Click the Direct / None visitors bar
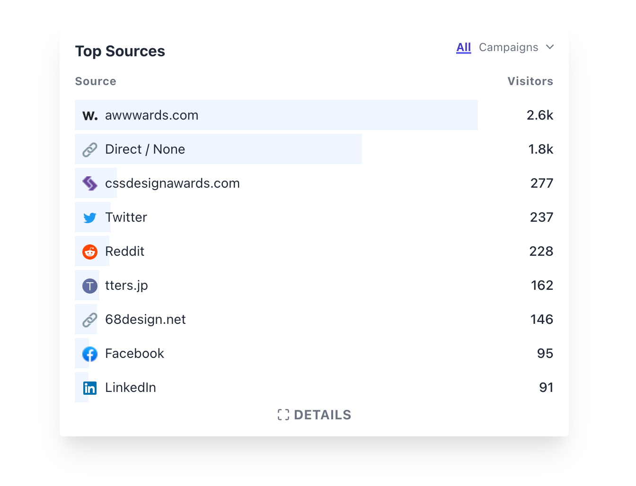This screenshot has width=636, height=486. pos(218,149)
